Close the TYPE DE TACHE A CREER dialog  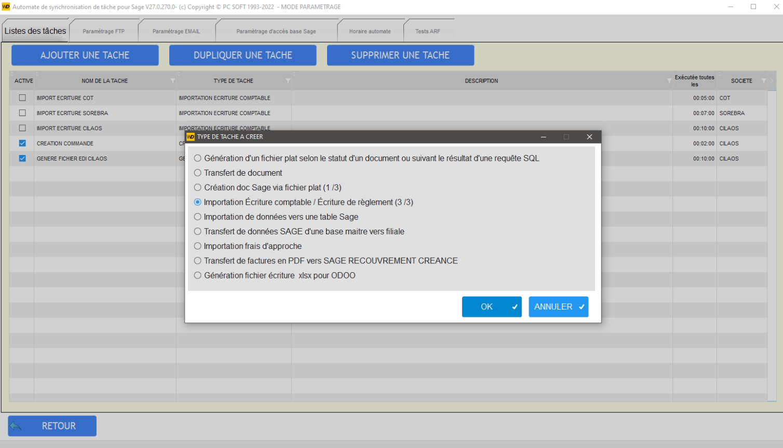click(x=589, y=137)
